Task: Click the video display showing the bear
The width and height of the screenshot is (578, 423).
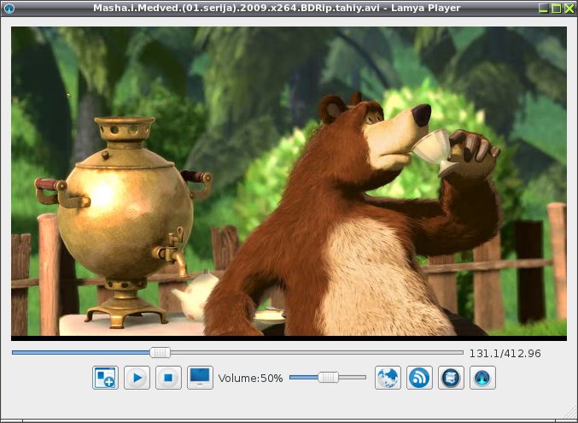Action: [x=289, y=184]
